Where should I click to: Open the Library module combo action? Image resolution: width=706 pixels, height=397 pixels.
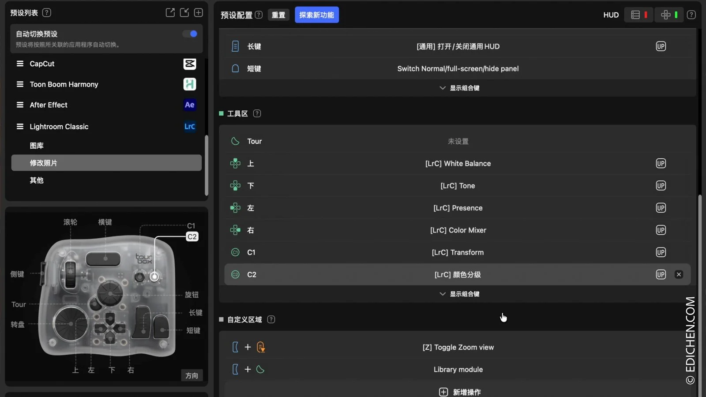tap(458, 370)
